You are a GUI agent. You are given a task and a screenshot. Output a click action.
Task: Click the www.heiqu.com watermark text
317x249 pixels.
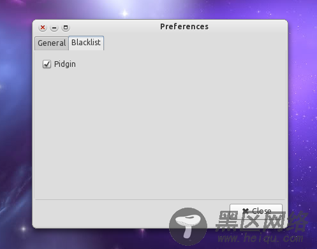tap(260, 238)
